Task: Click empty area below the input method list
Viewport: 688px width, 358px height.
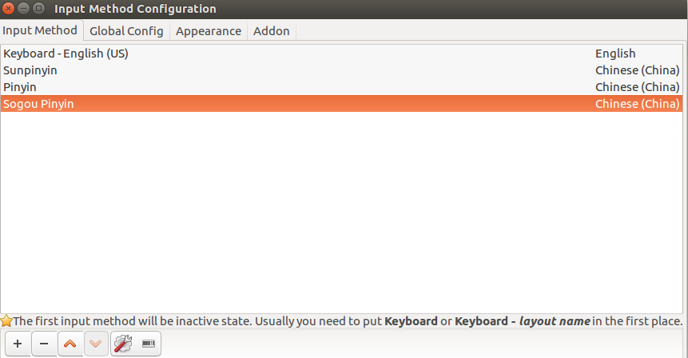Action: 341,216
